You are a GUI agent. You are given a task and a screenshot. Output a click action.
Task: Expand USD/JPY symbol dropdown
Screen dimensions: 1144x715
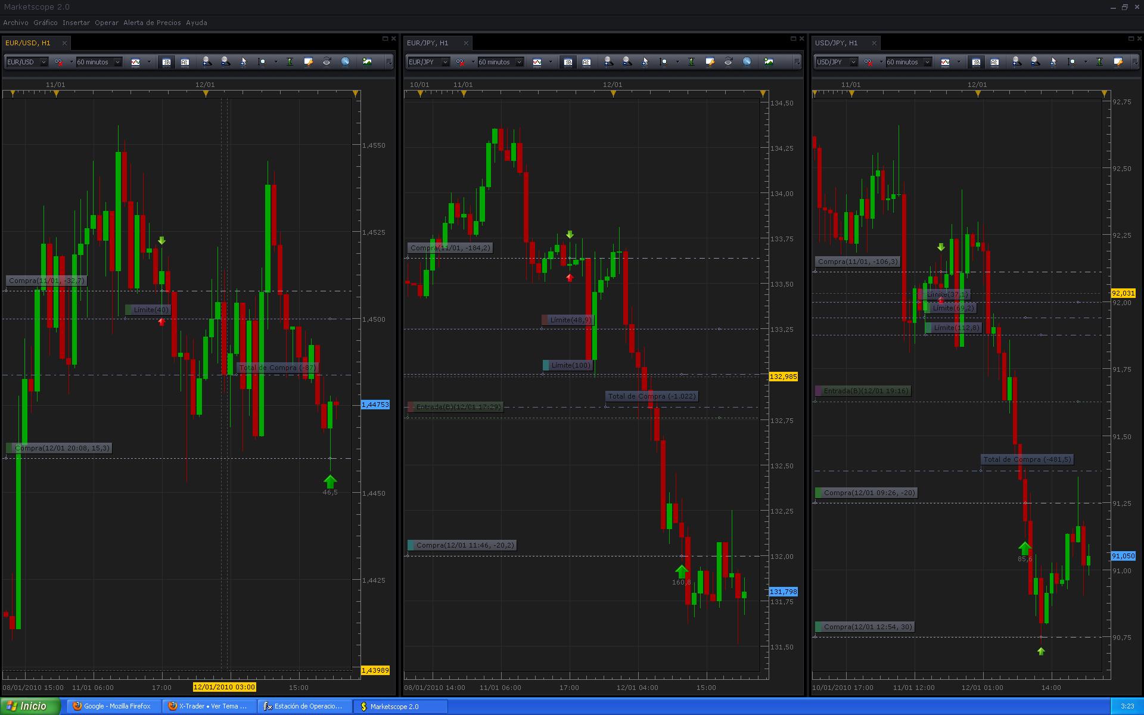coord(853,62)
